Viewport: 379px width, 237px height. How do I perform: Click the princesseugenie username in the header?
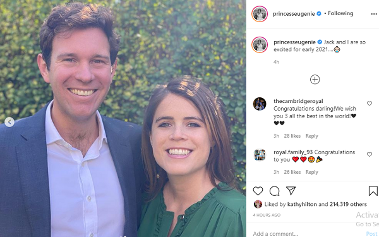point(294,14)
